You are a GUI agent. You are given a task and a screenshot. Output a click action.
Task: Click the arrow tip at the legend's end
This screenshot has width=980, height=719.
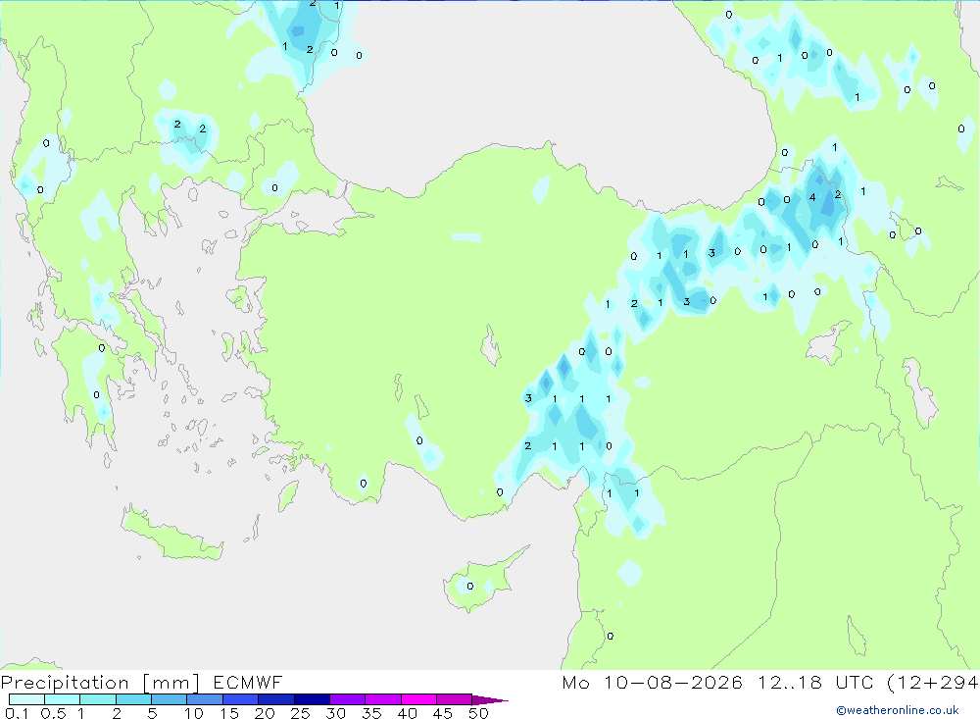(x=490, y=699)
